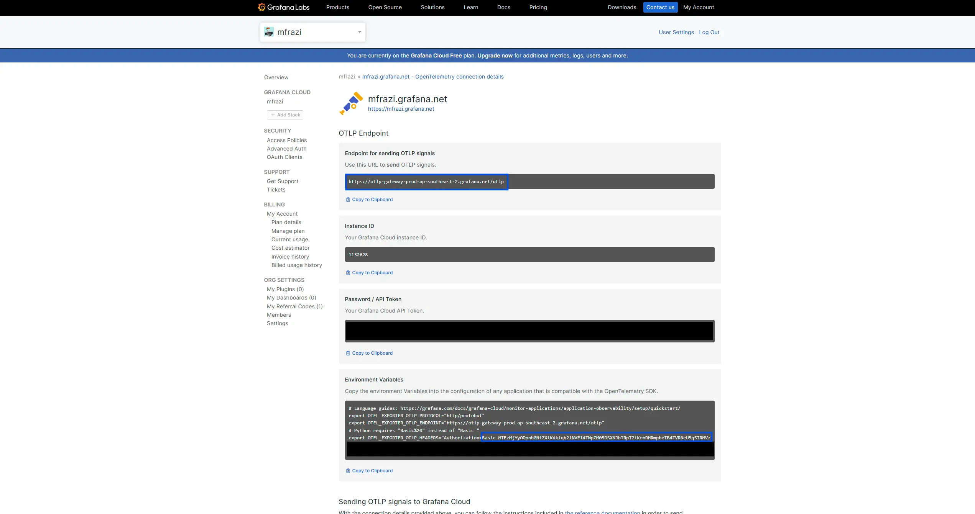Open the Products menu

pos(337,7)
